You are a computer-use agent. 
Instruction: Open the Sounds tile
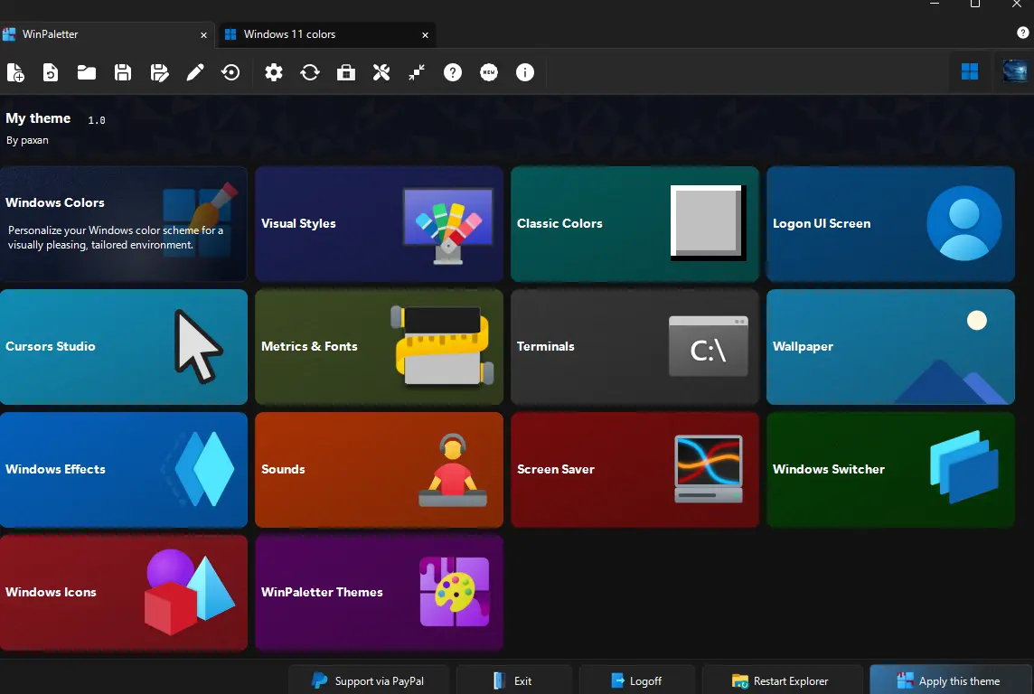click(x=380, y=470)
